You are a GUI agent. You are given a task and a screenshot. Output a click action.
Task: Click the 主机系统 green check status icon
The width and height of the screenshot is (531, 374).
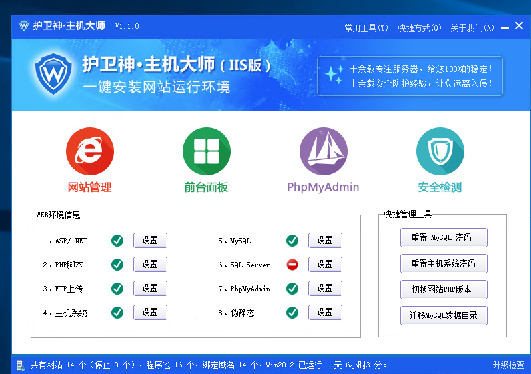pos(117,313)
